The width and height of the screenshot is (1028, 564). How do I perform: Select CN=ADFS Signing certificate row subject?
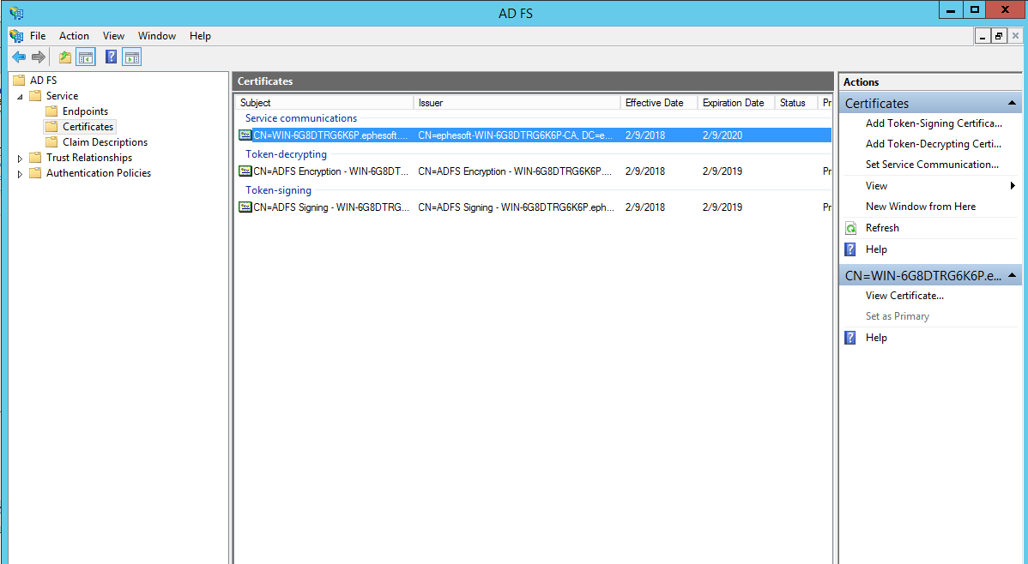pyautogui.click(x=331, y=207)
